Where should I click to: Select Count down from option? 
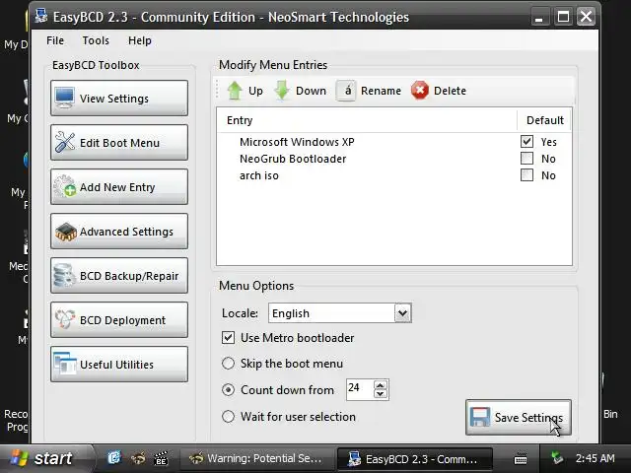pyautogui.click(x=228, y=390)
